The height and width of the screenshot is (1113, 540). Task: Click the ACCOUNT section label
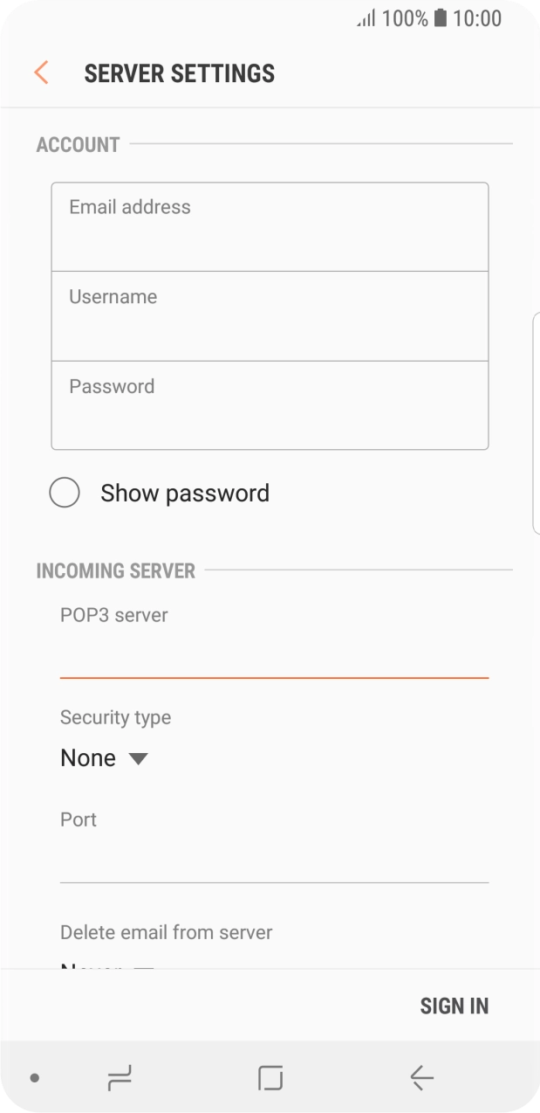[x=77, y=145]
